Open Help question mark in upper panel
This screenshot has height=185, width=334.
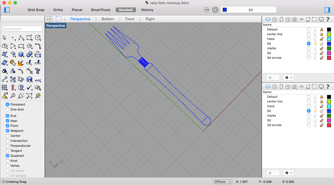(x=328, y=19)
